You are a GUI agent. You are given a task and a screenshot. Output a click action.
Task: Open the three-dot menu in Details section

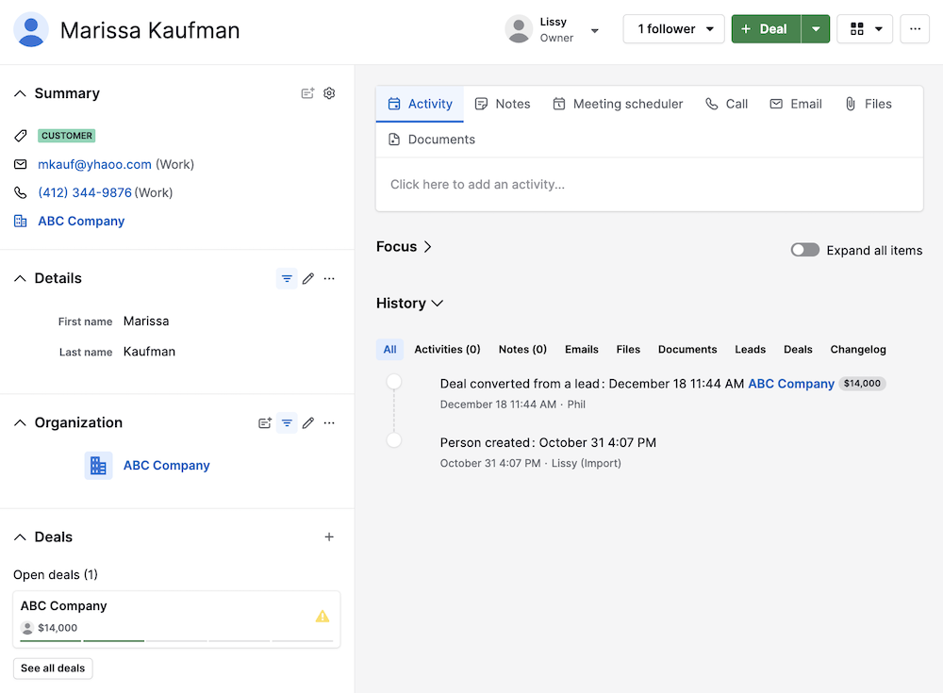tap(329, 279)
